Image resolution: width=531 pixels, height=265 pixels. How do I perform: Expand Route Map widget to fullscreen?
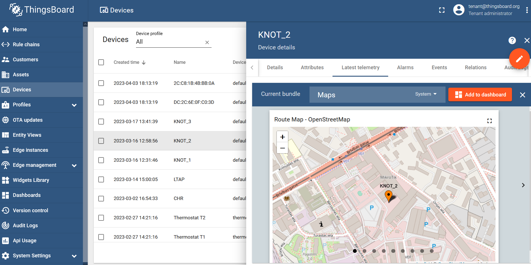[489, 121]
